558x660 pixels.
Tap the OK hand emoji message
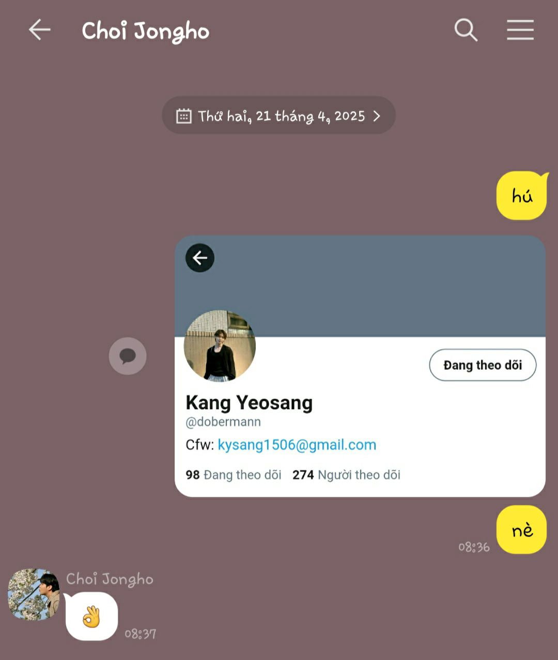tap(91, 617)
